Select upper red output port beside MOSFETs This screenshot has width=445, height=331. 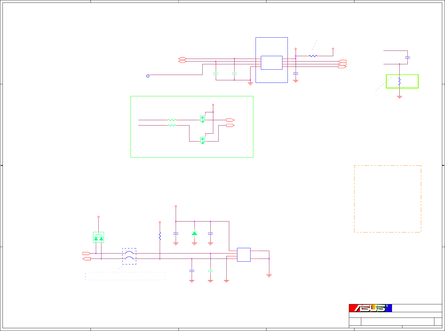(230, 120)
